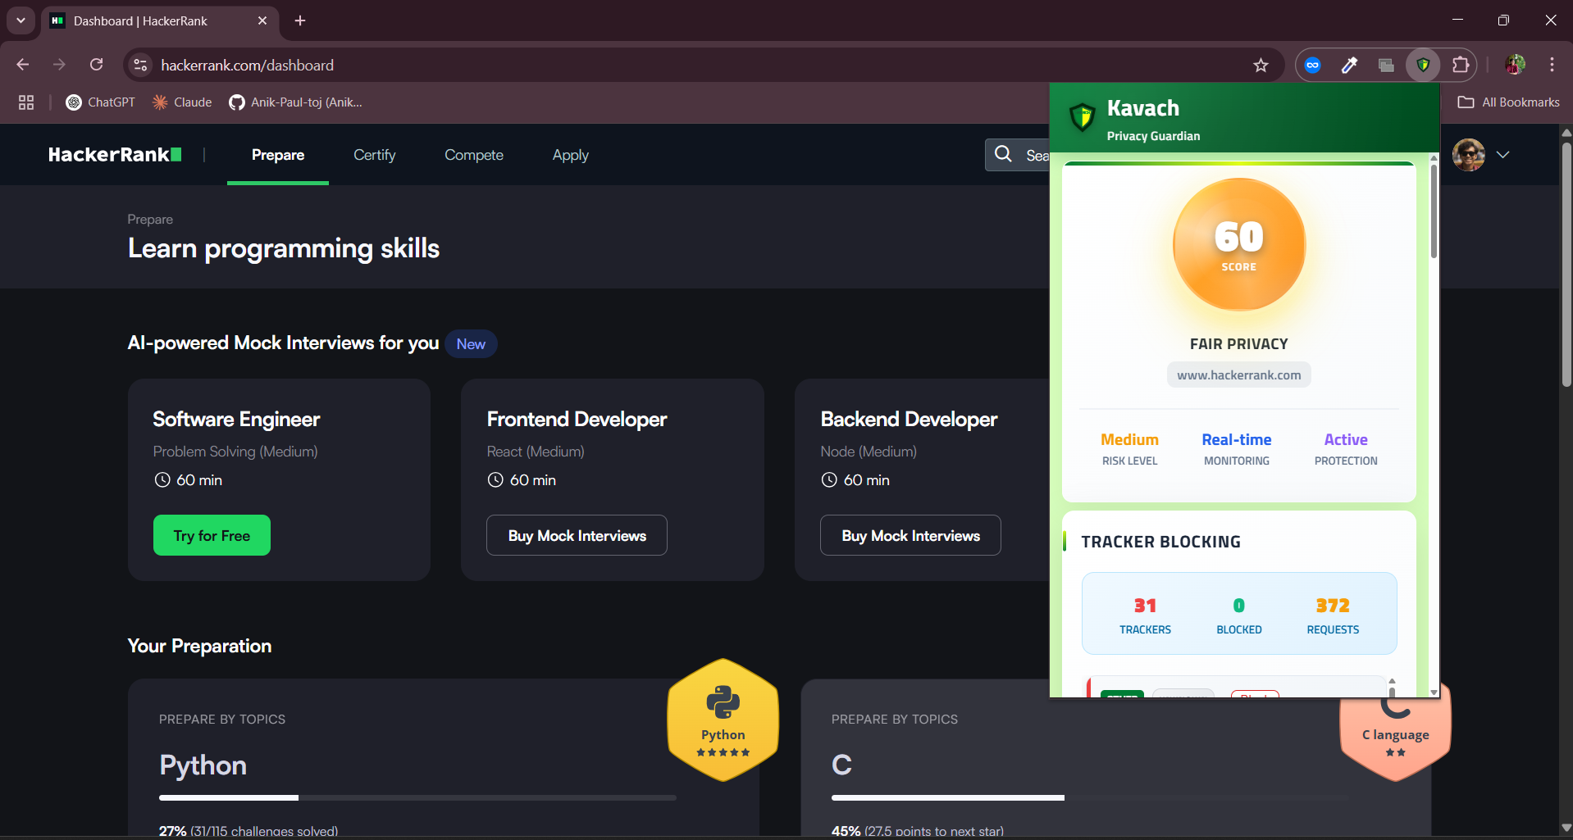
Task: Click the www.hackerrank.com domain pill in Kavach
Action: [x=1239, y=375]
